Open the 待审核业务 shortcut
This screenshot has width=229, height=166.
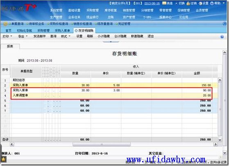(x=36, y=24)
